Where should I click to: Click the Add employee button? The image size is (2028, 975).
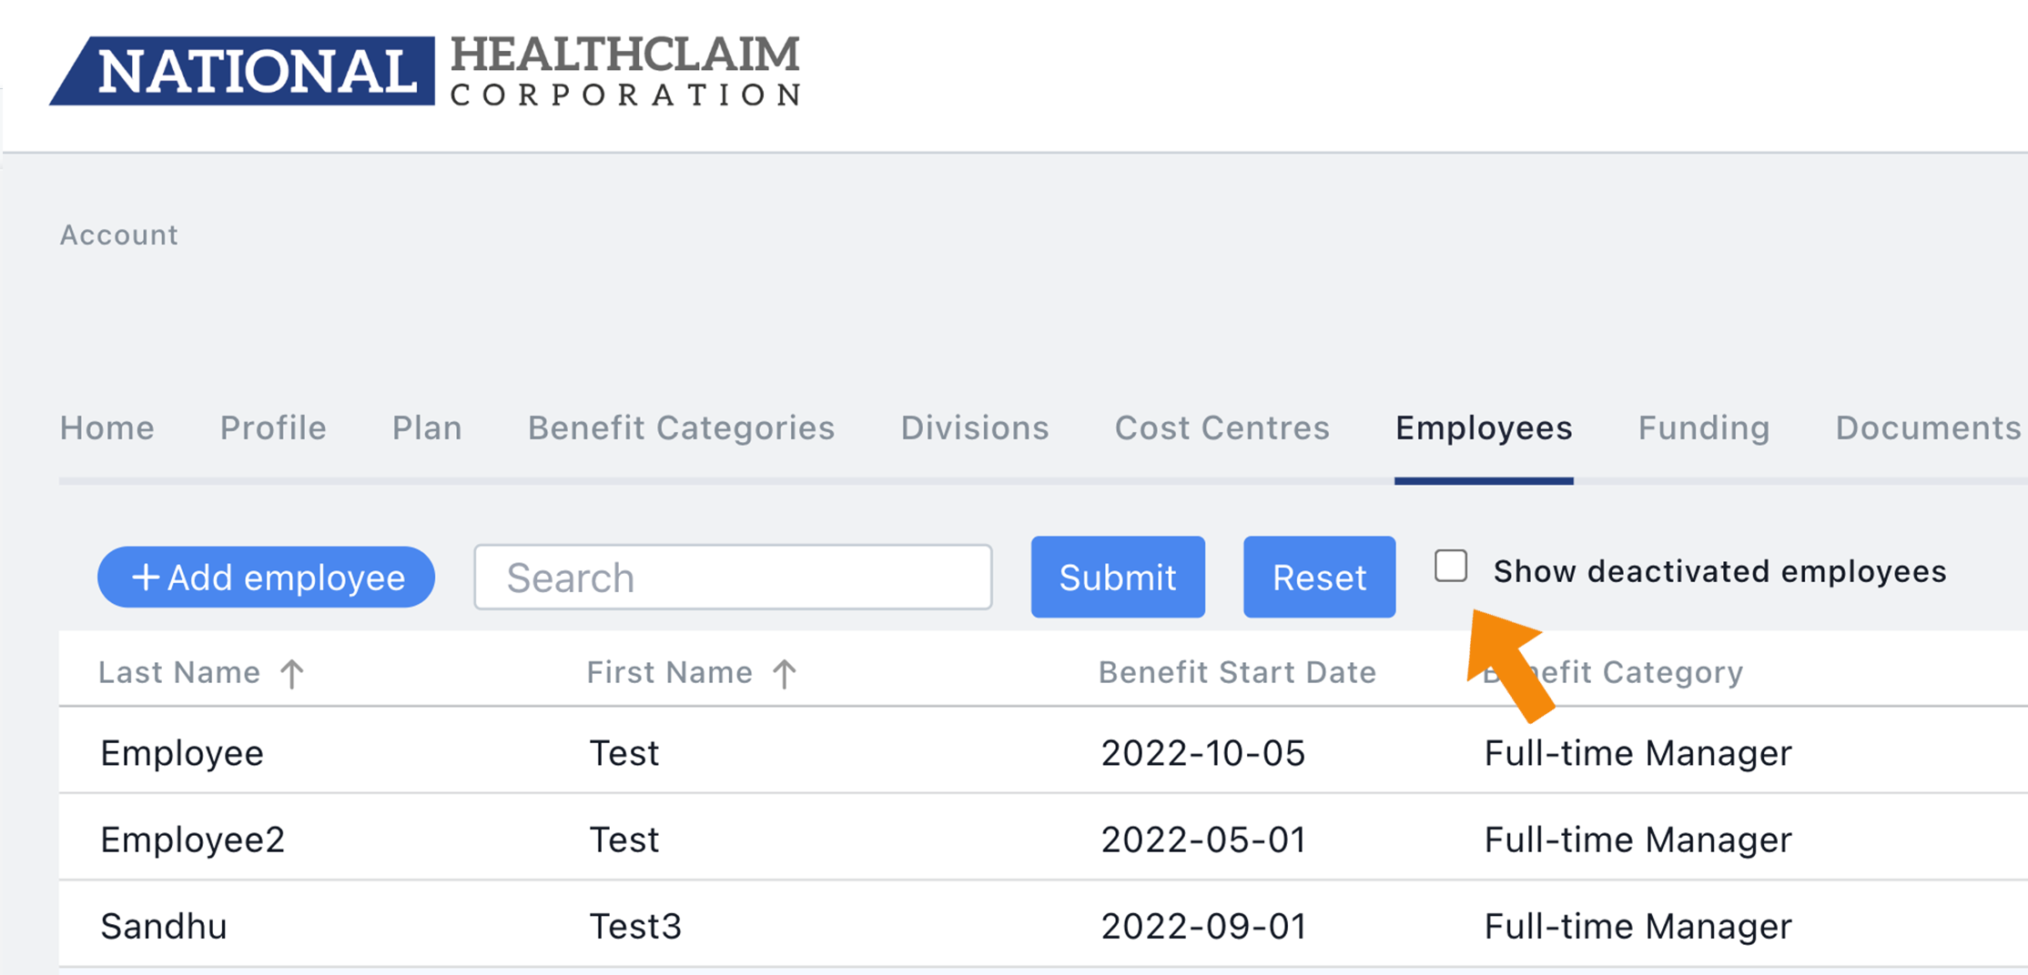266,577
